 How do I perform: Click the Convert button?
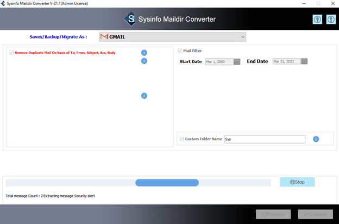pyautogui.click(x=316, y=214)
